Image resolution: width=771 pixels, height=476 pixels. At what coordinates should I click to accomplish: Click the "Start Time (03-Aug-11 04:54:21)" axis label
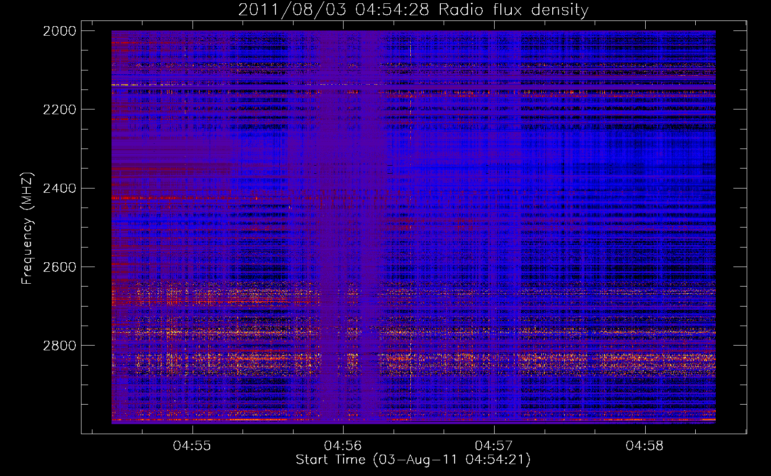coord(413,460)
